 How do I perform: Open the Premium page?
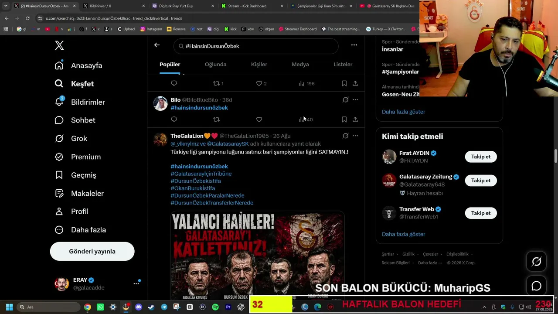click(78, 157)
